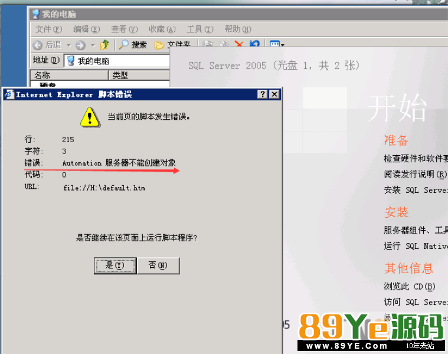Click 否(N) to stop running scripts
The height and width of the screenshot is (354, 448).
pyautogui.click(x=158, y=265)
